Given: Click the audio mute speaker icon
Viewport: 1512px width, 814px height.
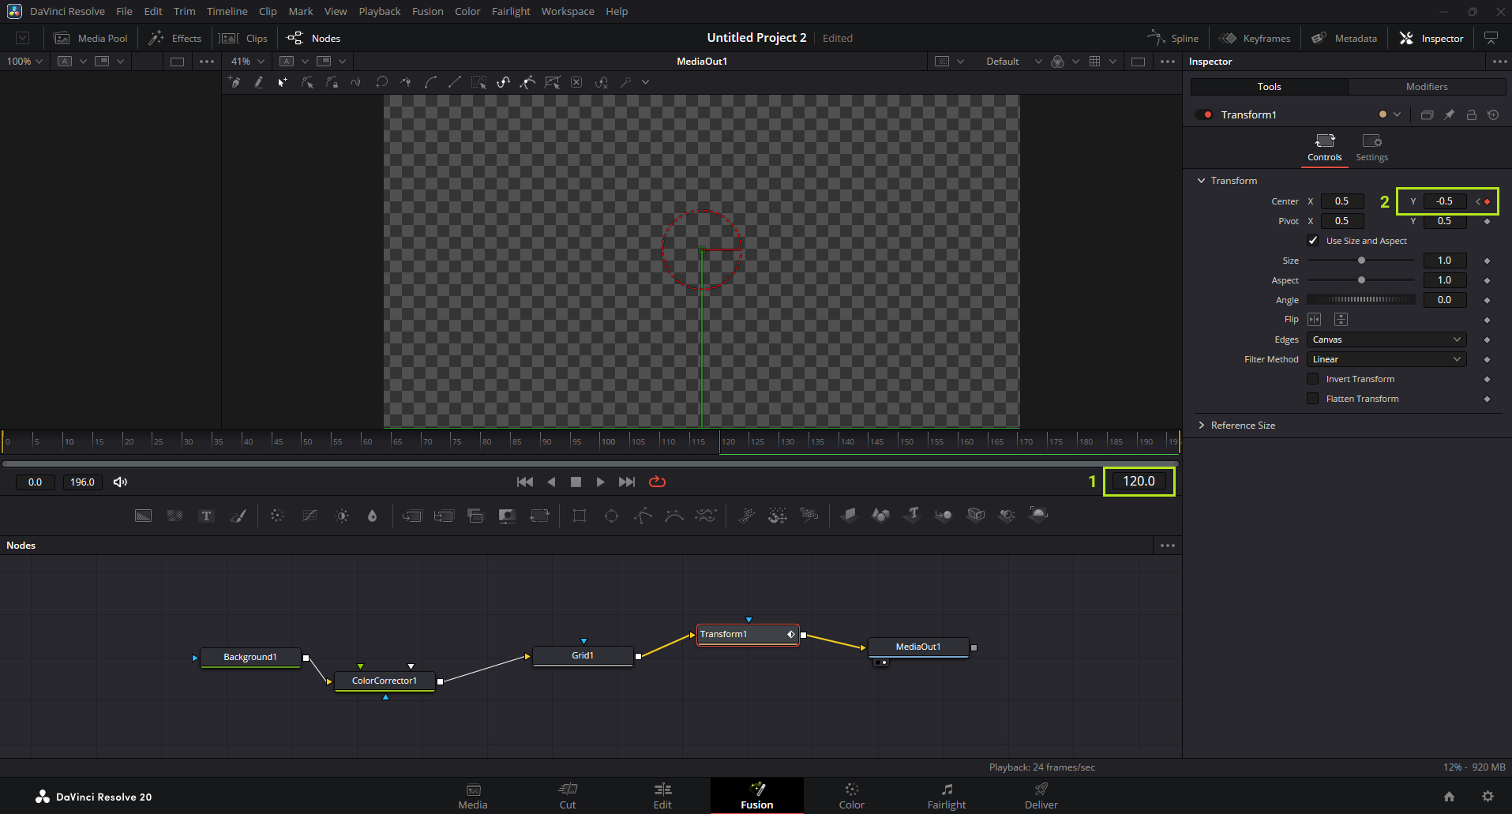Looking at the screenshot, I should (120, 482).
